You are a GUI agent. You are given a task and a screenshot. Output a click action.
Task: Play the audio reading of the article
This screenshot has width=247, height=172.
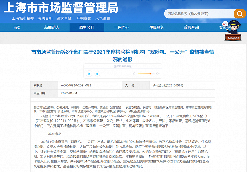(x=89, y=74)
